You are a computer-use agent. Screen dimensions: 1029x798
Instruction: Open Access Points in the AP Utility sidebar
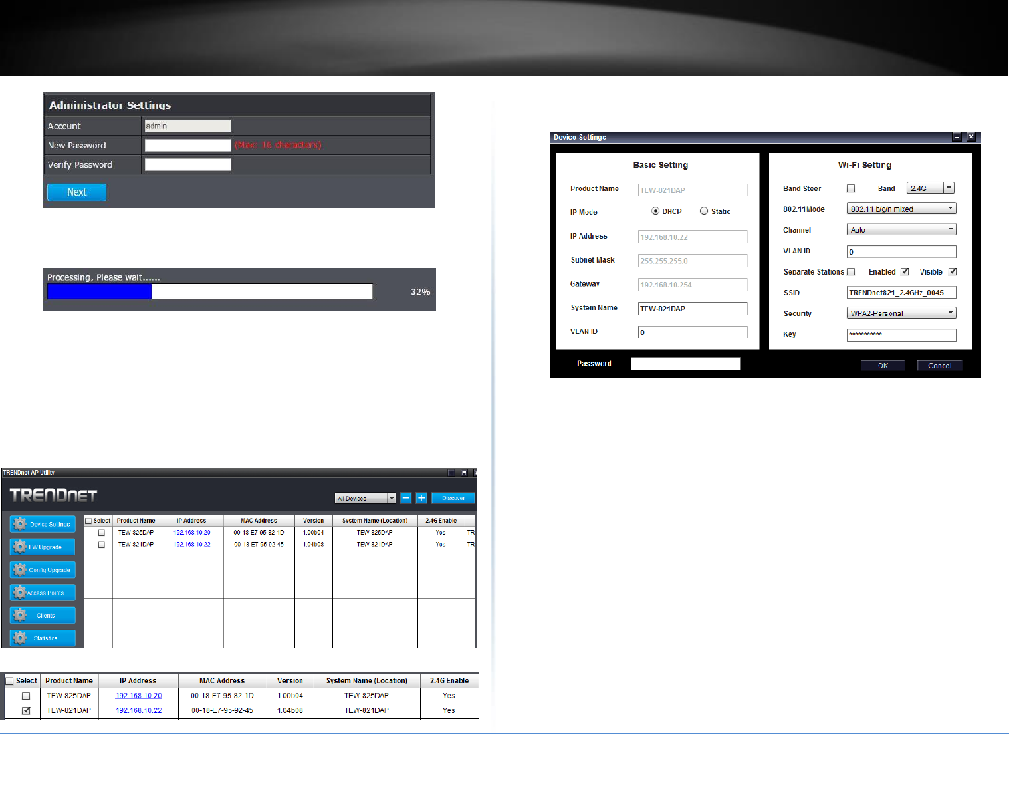point(43,593)
